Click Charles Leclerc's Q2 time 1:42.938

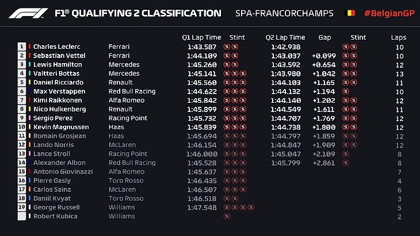coord(286,47)
